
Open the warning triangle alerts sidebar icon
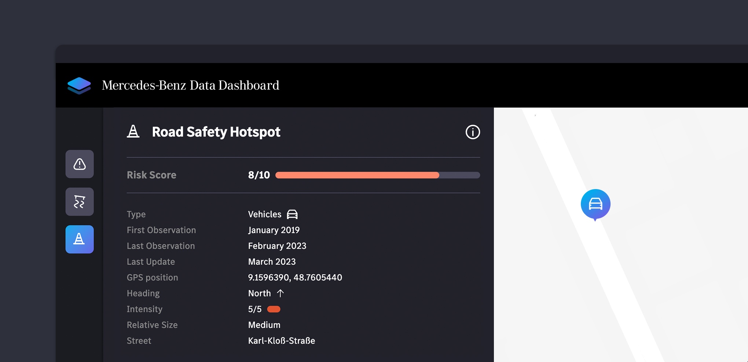(80, 164)
